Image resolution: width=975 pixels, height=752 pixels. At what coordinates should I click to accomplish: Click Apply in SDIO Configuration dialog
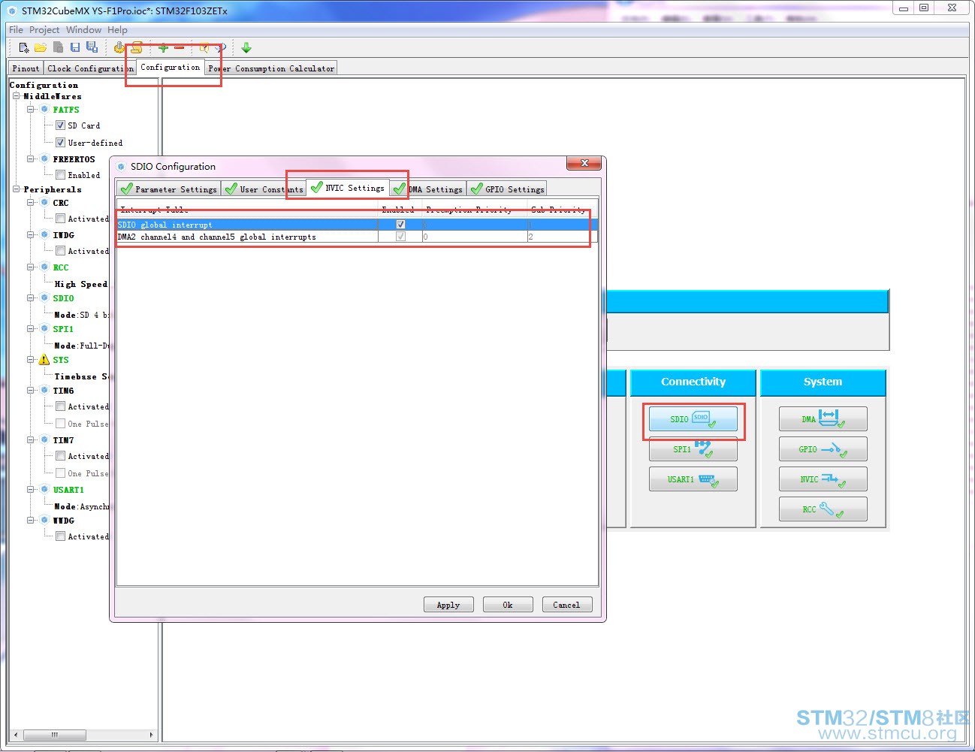click(x=448, y=605)
